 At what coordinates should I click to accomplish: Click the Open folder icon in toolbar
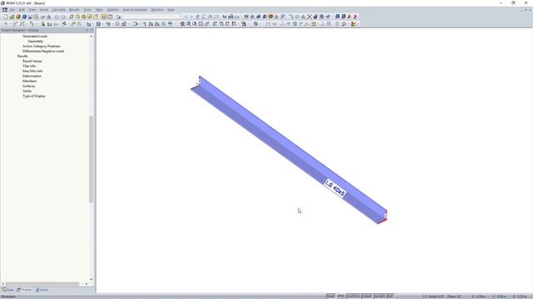pos(12,17)
